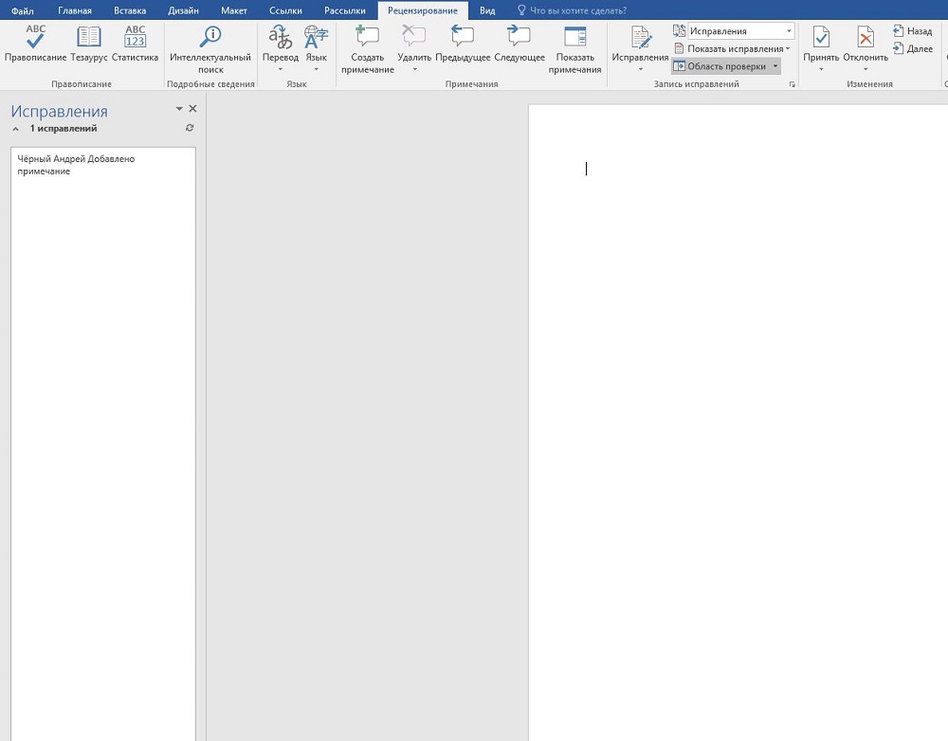Toggle the Область проверки reviewing pane
The image size is (948, 741).
[x=720, y=66]
